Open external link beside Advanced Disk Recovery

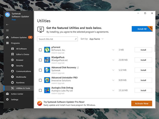coord(78,67)
